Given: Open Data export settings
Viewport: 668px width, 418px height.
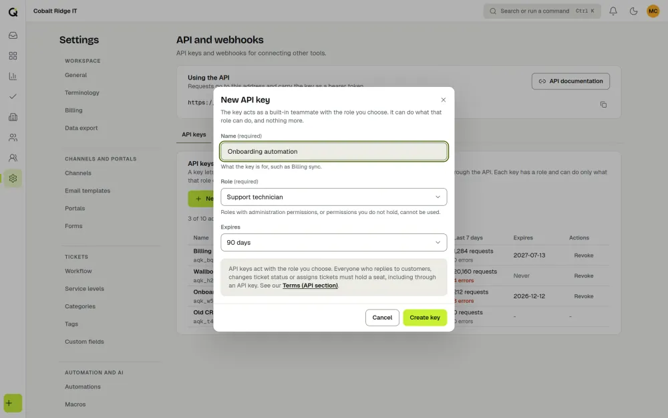Looking at the screenshot, I should point(81,128).
